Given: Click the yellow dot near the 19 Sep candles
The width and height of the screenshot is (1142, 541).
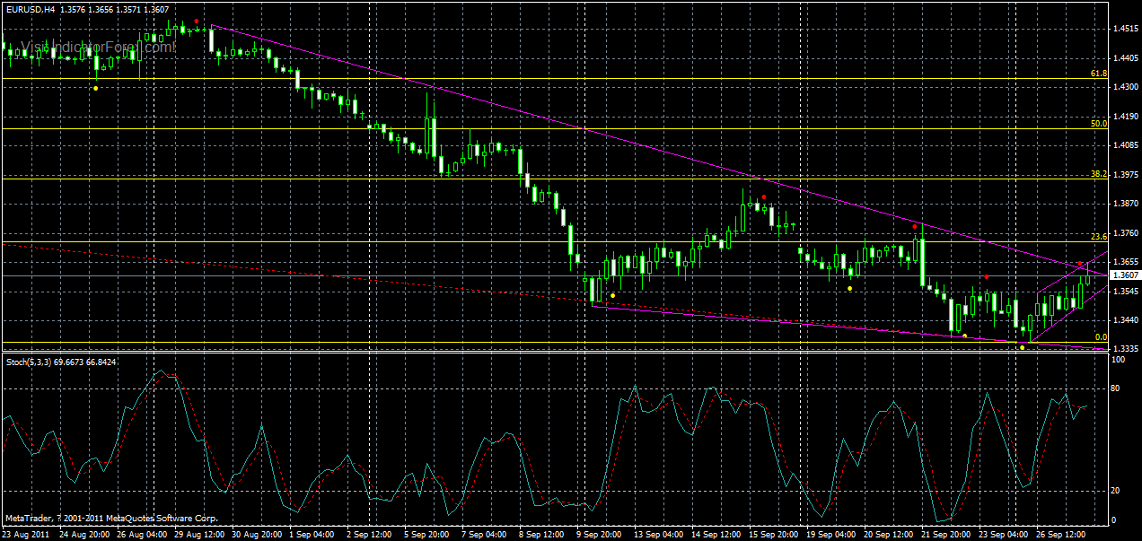Looking at the screenshot, I should click(849, 288).
